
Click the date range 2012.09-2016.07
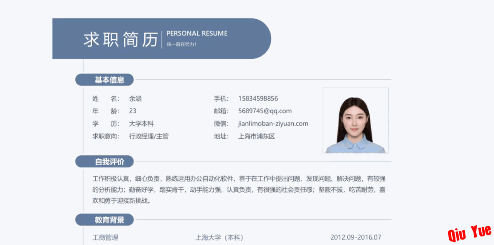point(356,237)
